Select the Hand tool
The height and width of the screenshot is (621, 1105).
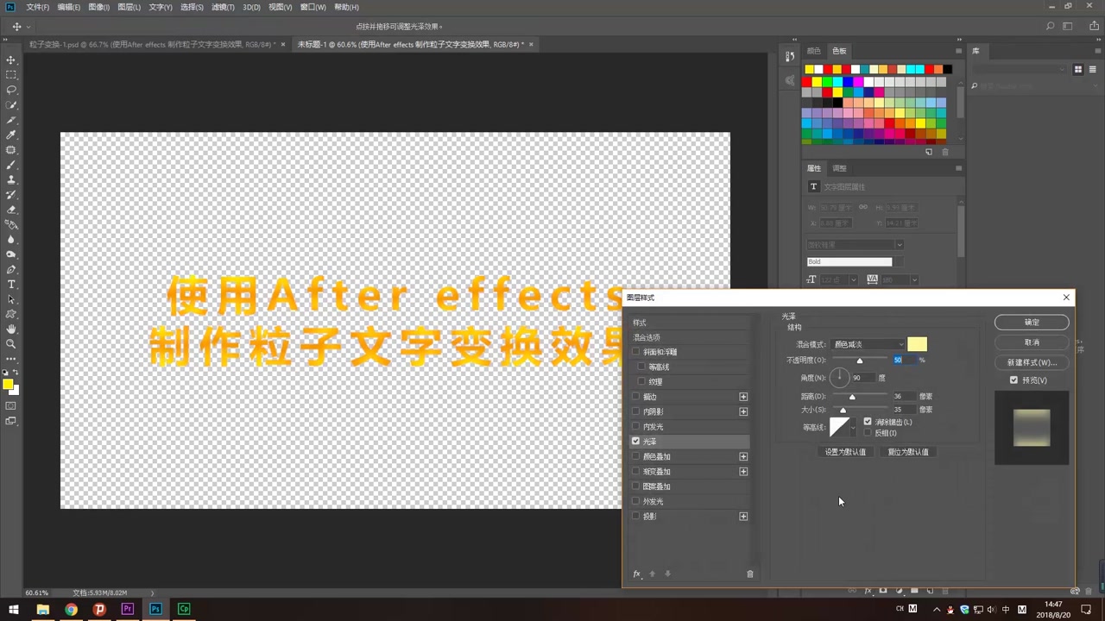[11, 329]
